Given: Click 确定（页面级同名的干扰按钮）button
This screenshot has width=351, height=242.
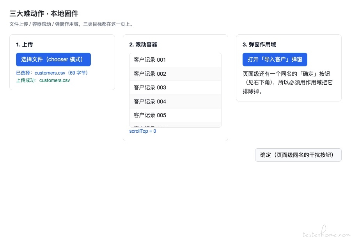Looking at the screenshot, I should coord(298,155).
